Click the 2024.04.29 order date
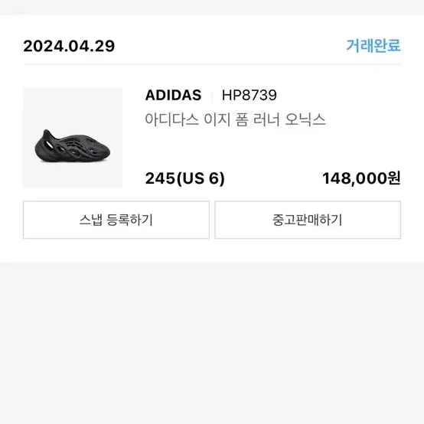This screenshot has width=424, height=424. (69, 46)
